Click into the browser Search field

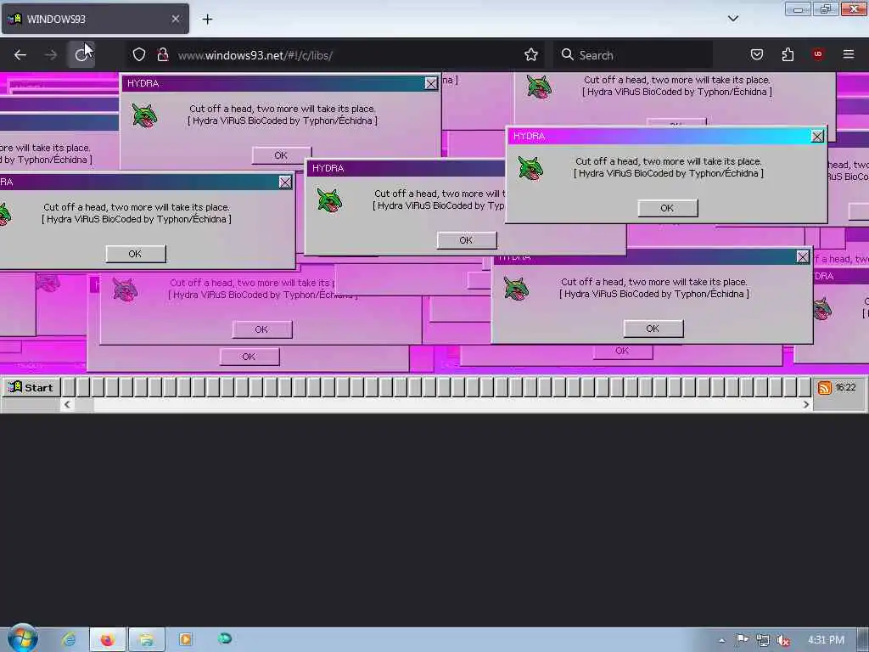(632, 55)
